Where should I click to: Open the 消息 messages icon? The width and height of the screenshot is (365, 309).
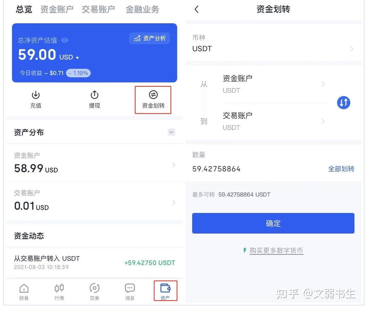pyautogui.click(x=129, y=291)
